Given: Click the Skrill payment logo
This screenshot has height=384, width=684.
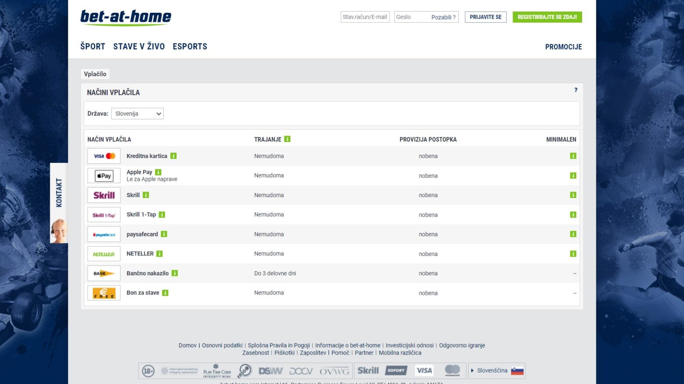Looking at the screenshot, I should 104,195.
